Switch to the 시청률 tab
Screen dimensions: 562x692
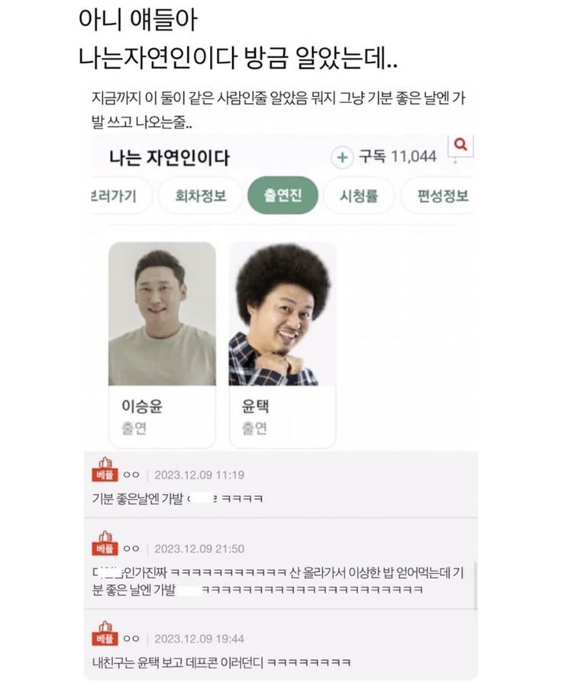359,196
